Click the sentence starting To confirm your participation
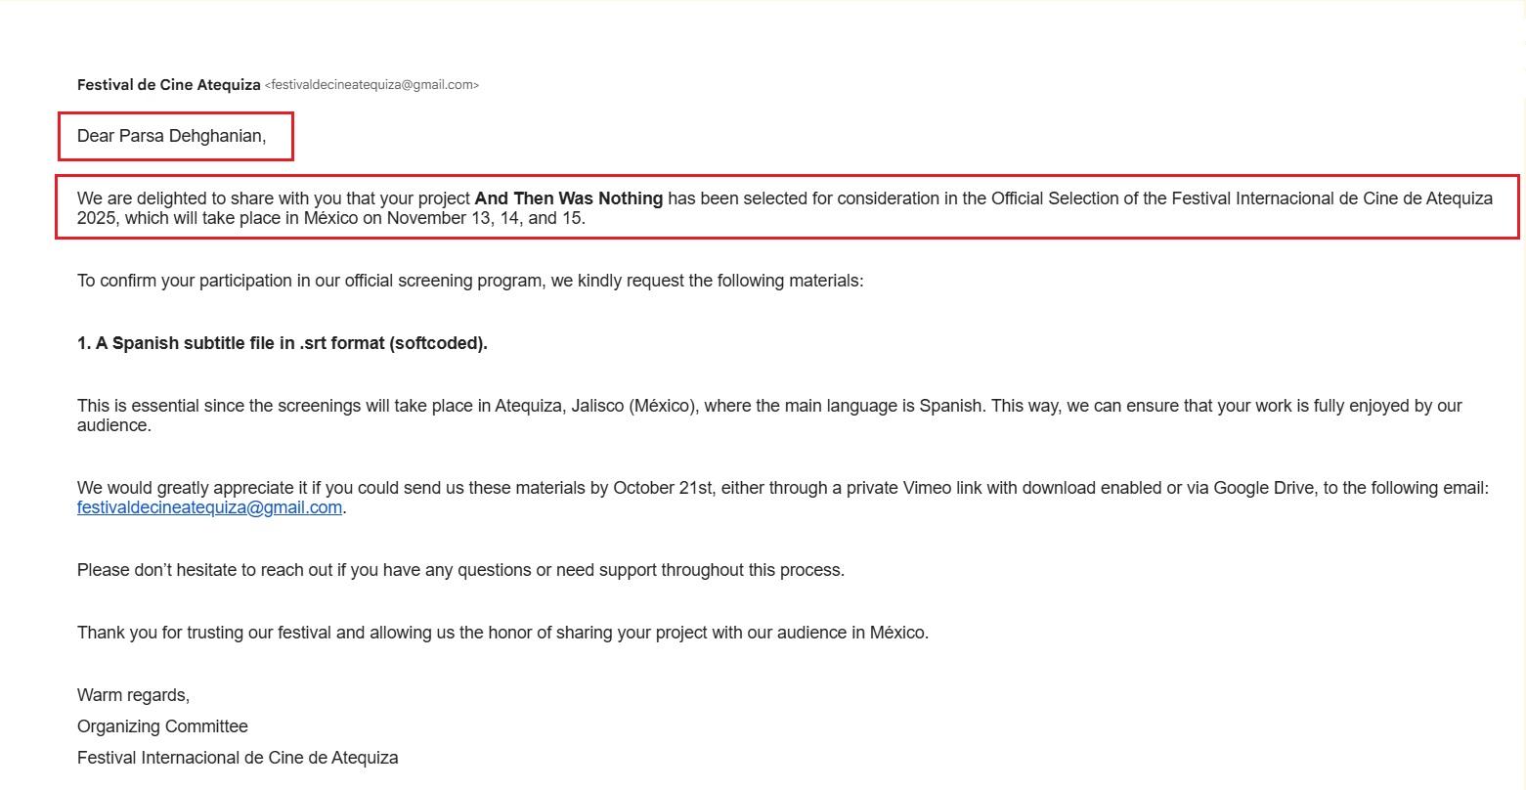This screenshot has height=790, width=1526. [469, 281]
